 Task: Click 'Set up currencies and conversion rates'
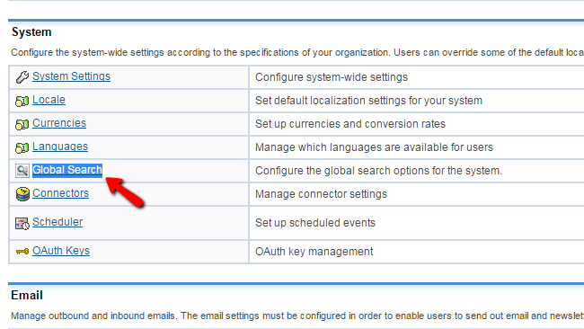point(350,124)
